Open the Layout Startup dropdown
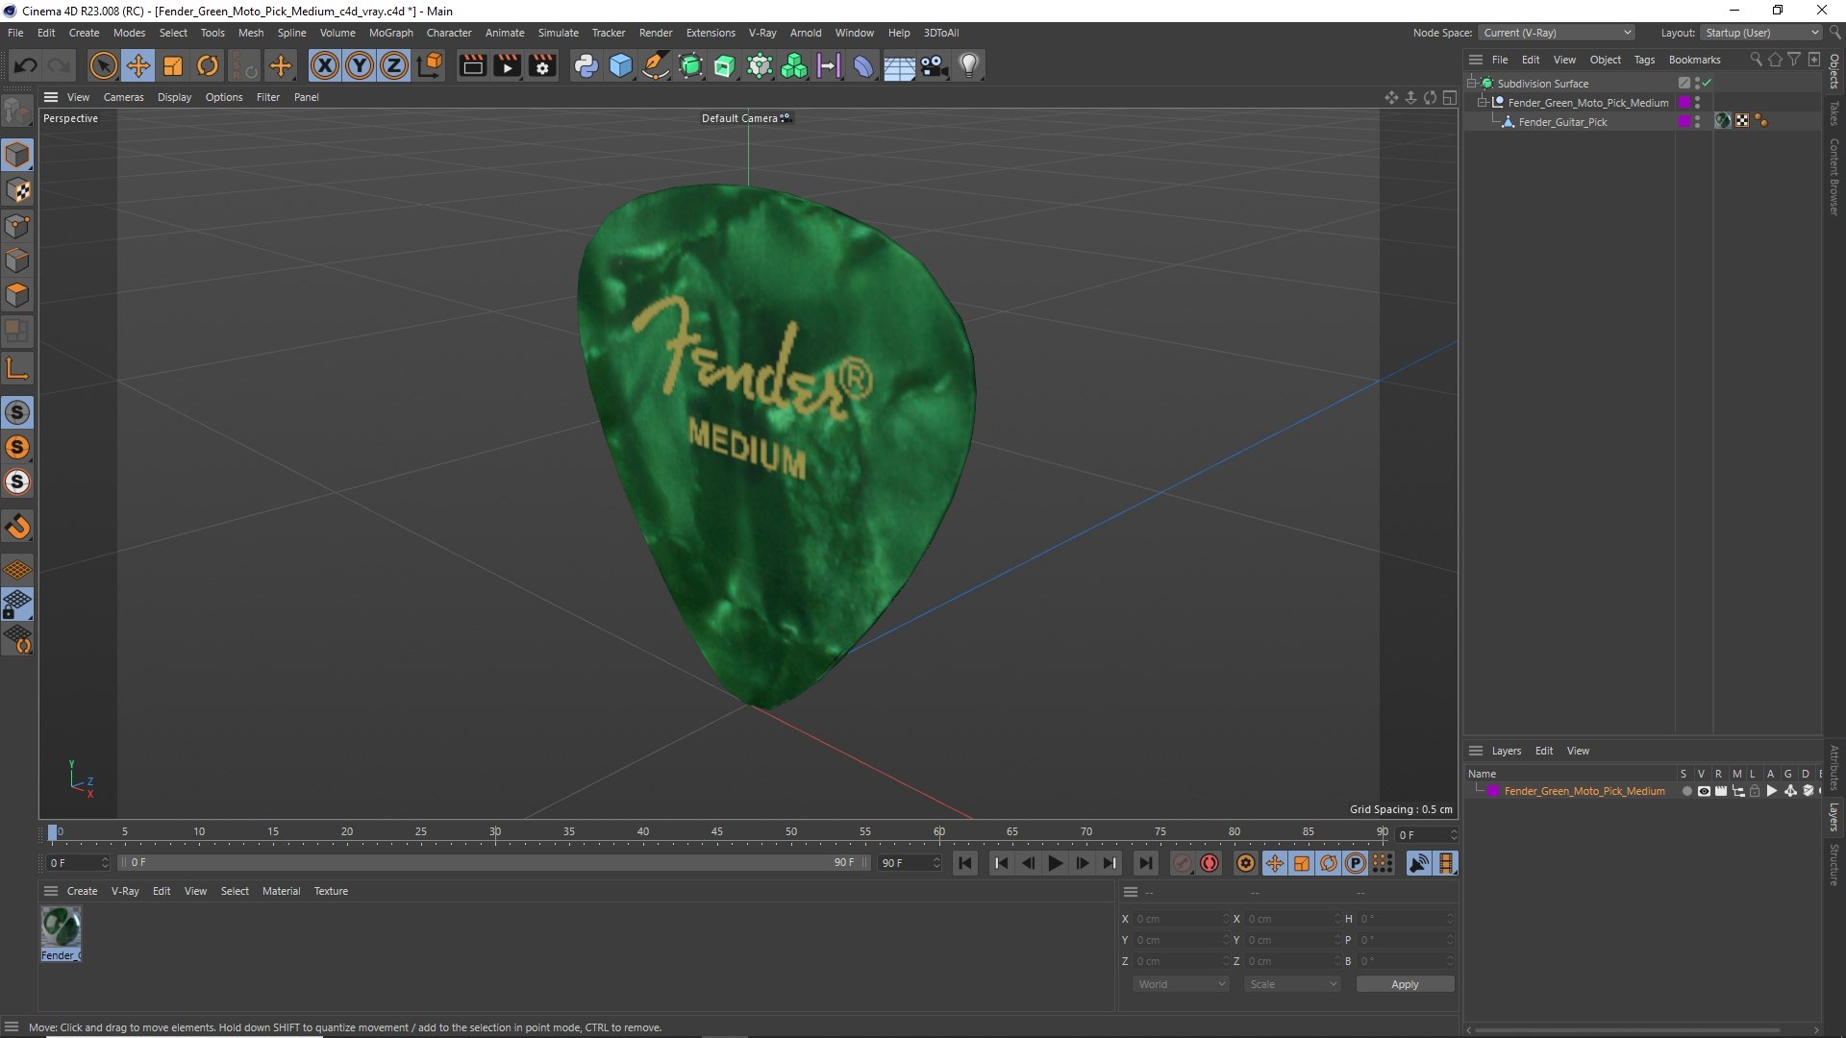The height and width of the screenshot is (1038, 1846). 1761,33
